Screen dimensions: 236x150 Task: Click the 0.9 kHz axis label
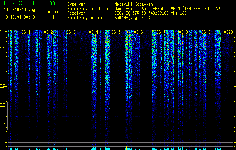point(3,86)
